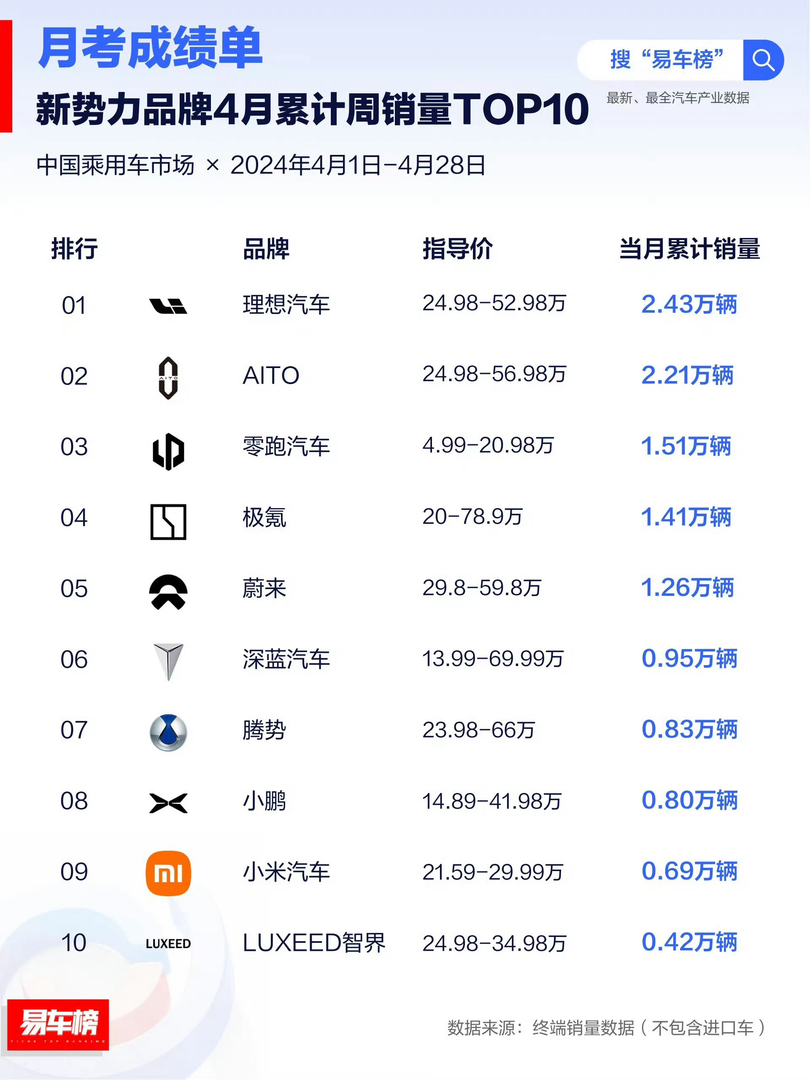Click the brand name 理想汽车
The height and width of the screenshot is (1080, 810).
coord(286,305)
